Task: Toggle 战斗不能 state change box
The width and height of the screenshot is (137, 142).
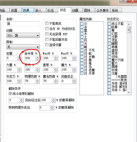Action: [109, 24]
